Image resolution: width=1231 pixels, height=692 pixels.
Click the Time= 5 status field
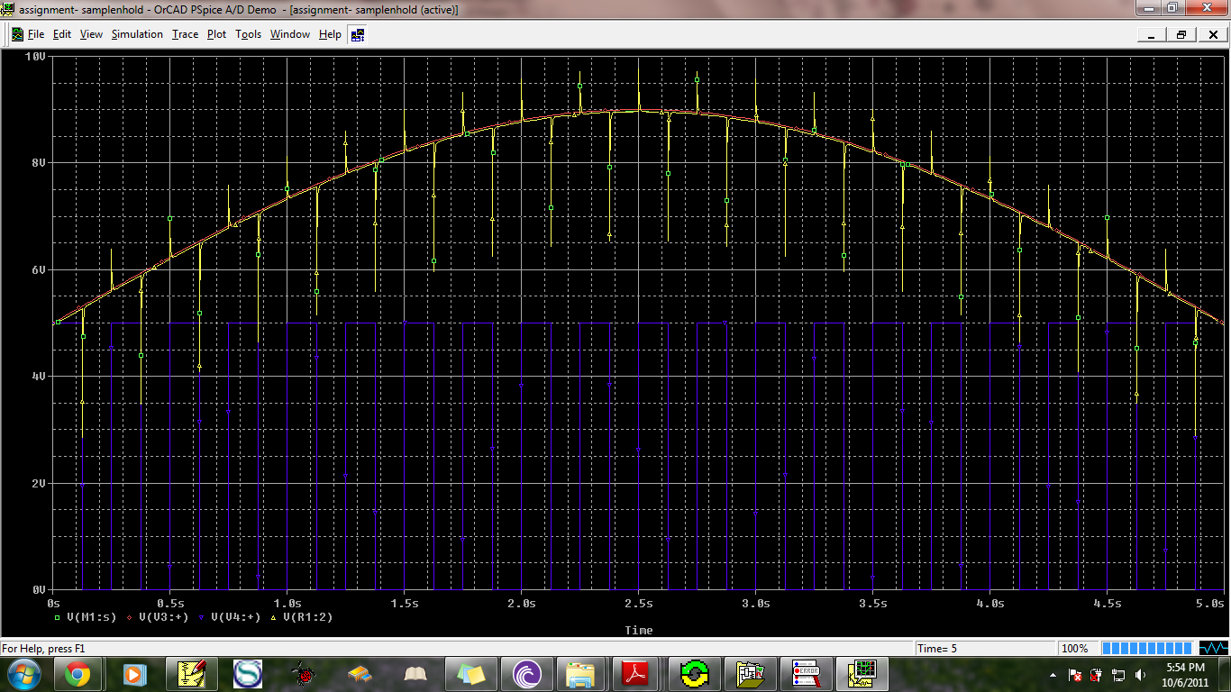point(984,648)
